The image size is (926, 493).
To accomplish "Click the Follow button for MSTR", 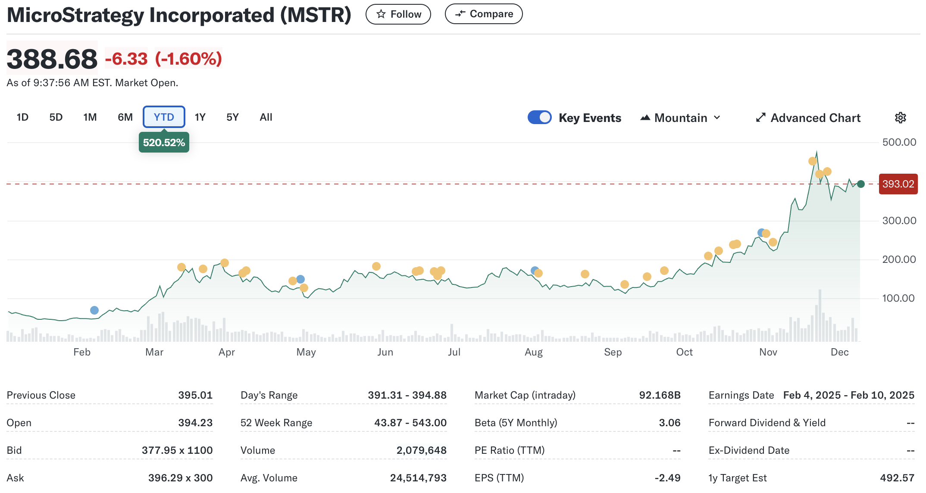I will 398,14.
